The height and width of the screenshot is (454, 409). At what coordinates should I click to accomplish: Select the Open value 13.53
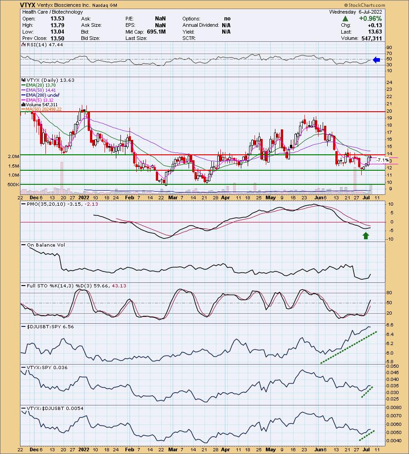coord(57,19)
